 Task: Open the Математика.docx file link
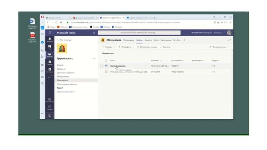(x=118, y=66)
